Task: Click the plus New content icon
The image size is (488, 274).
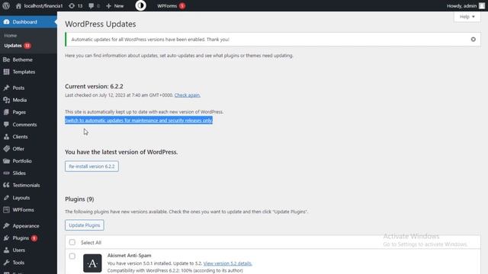Action: point(108,5)
